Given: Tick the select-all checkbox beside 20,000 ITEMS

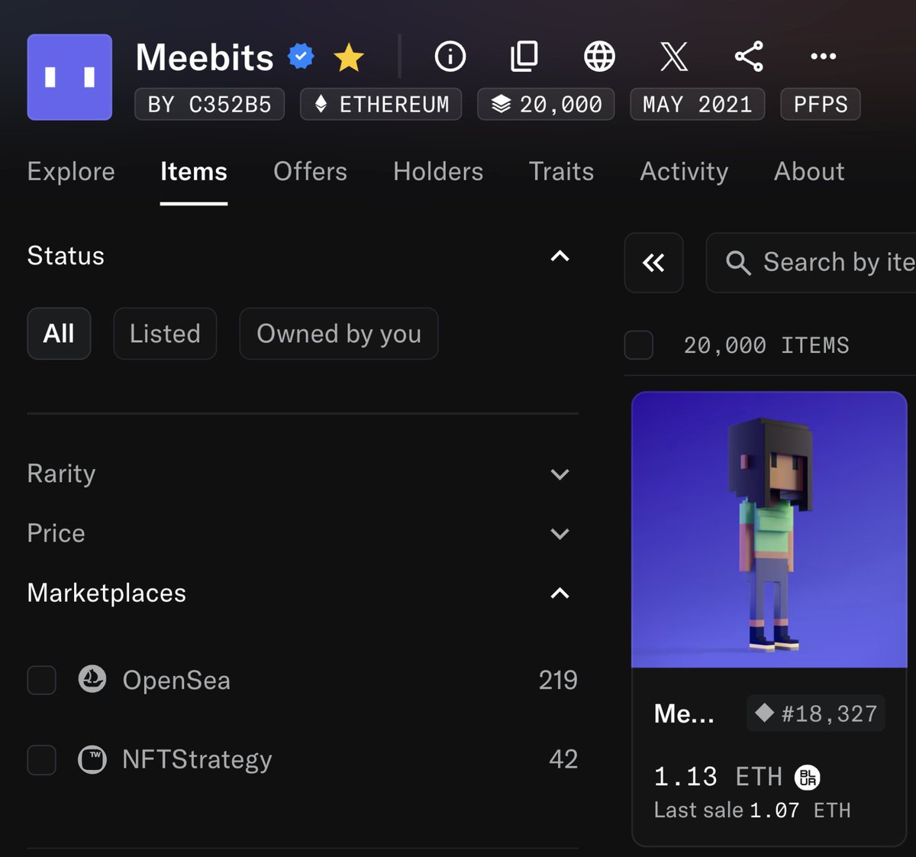Looking at the screenshot, I should tap(639, 345).
